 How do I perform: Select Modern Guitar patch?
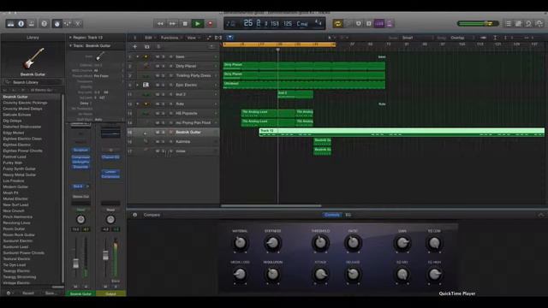[x=15, y=187]
